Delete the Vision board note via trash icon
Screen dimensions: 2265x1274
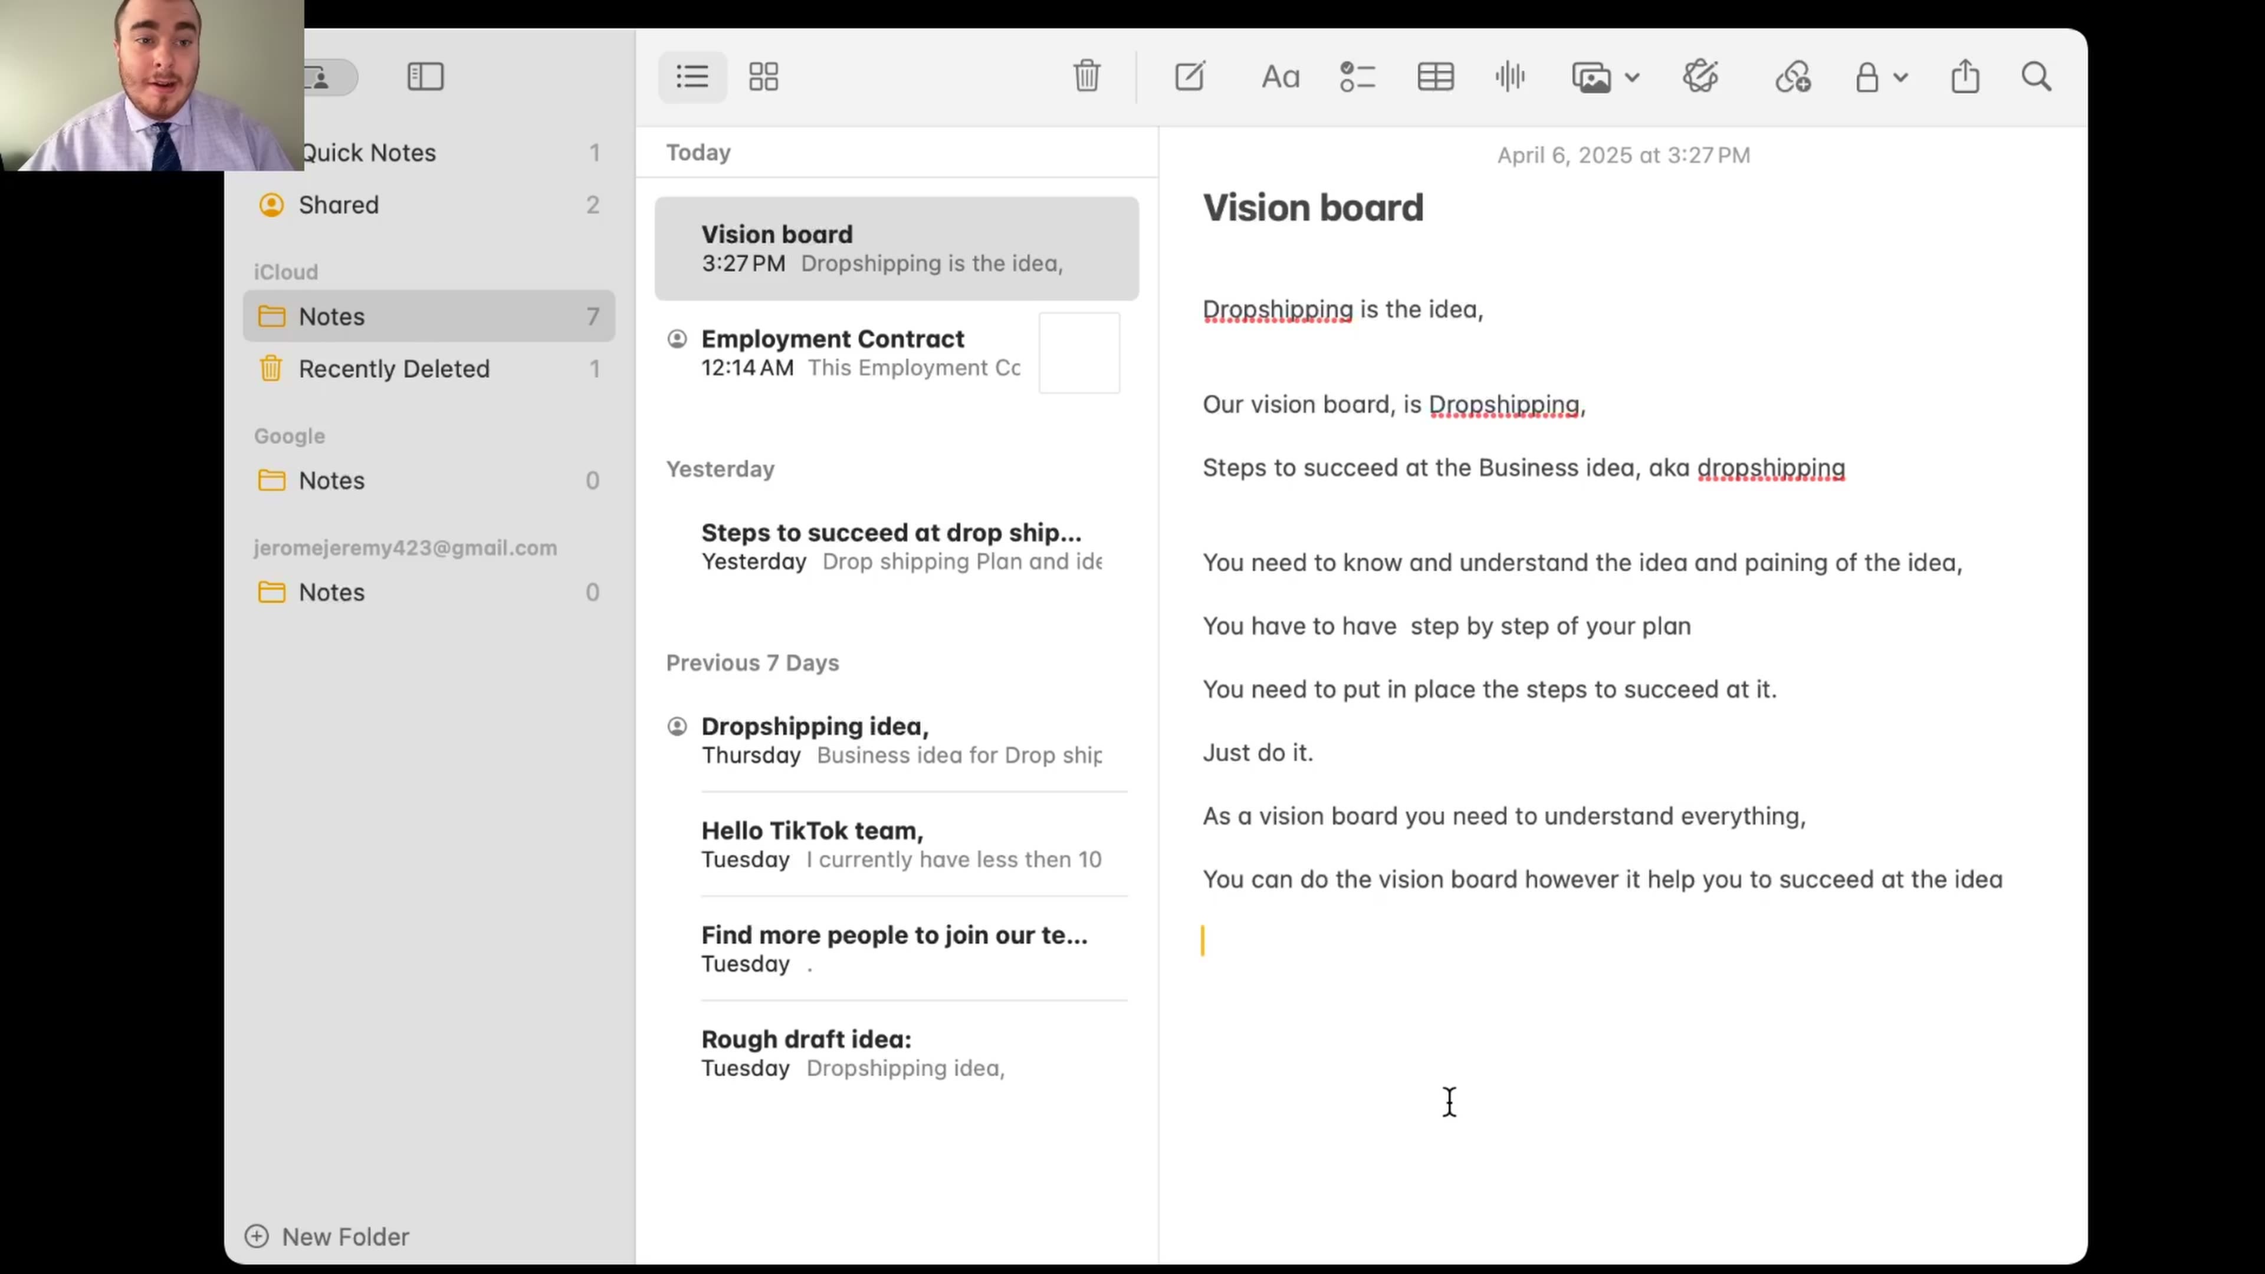click(x=1086, y=77)
